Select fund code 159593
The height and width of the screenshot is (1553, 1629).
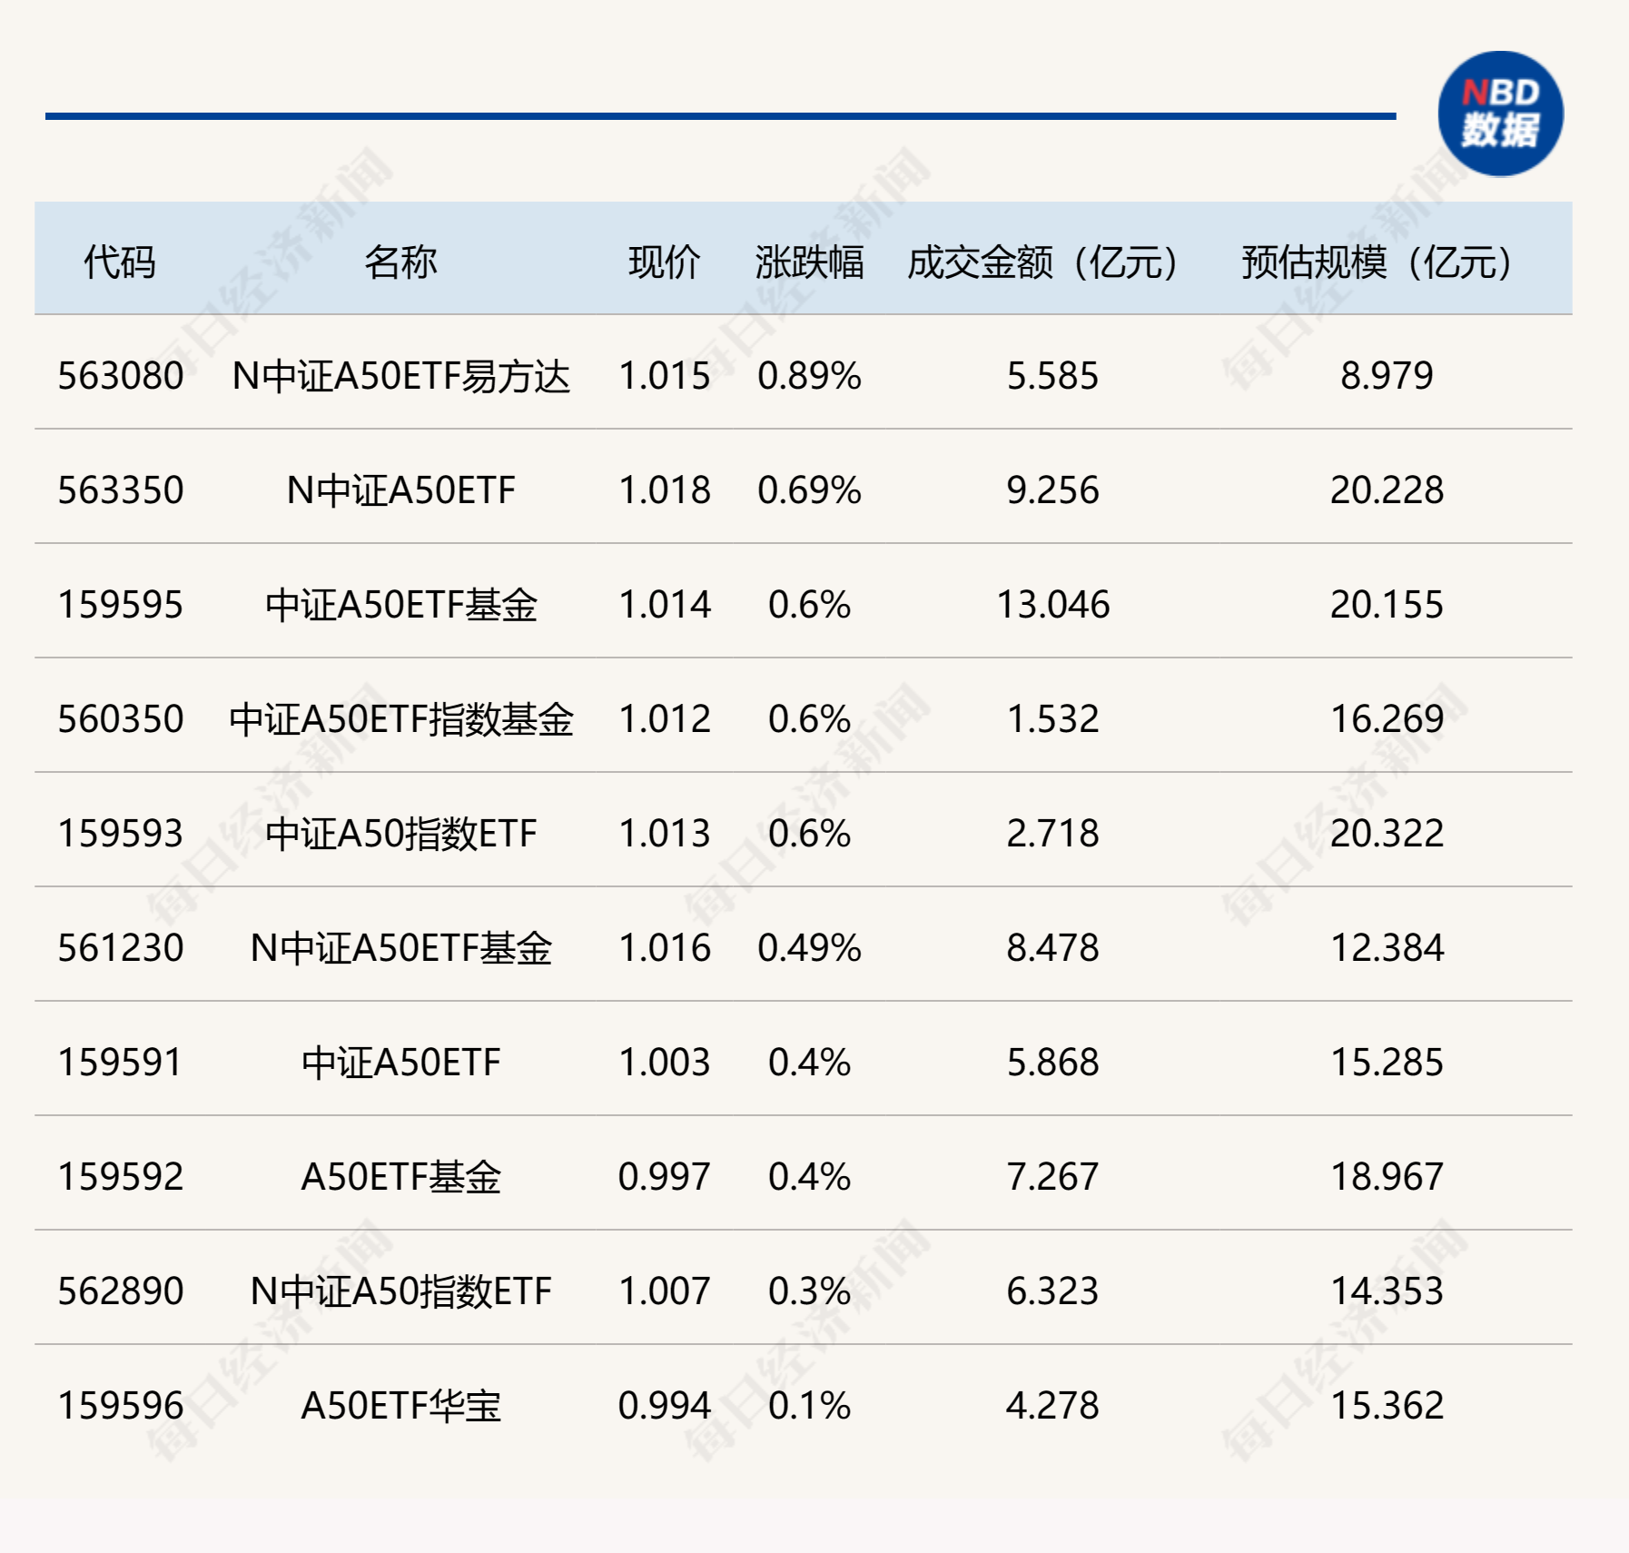120,834
